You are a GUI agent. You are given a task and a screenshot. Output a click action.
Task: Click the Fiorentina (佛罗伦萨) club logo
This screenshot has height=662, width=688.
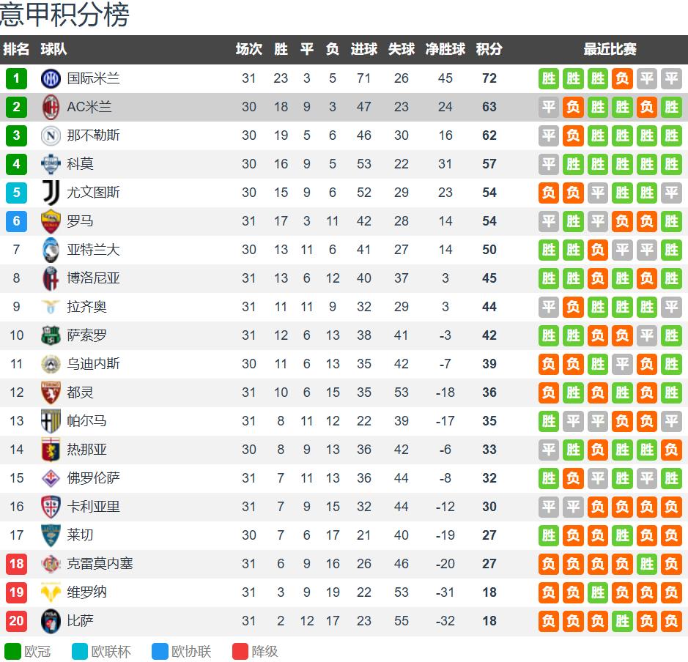click(51, 478)
